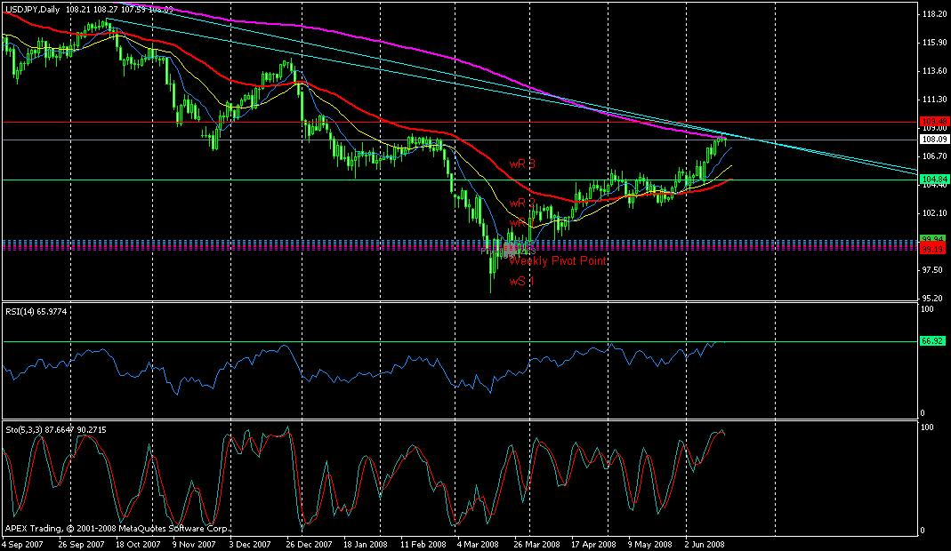Screen dimensions: 951x551
Task: Click the 118.20 price on the scale
Action: click(x=933, y=15)
